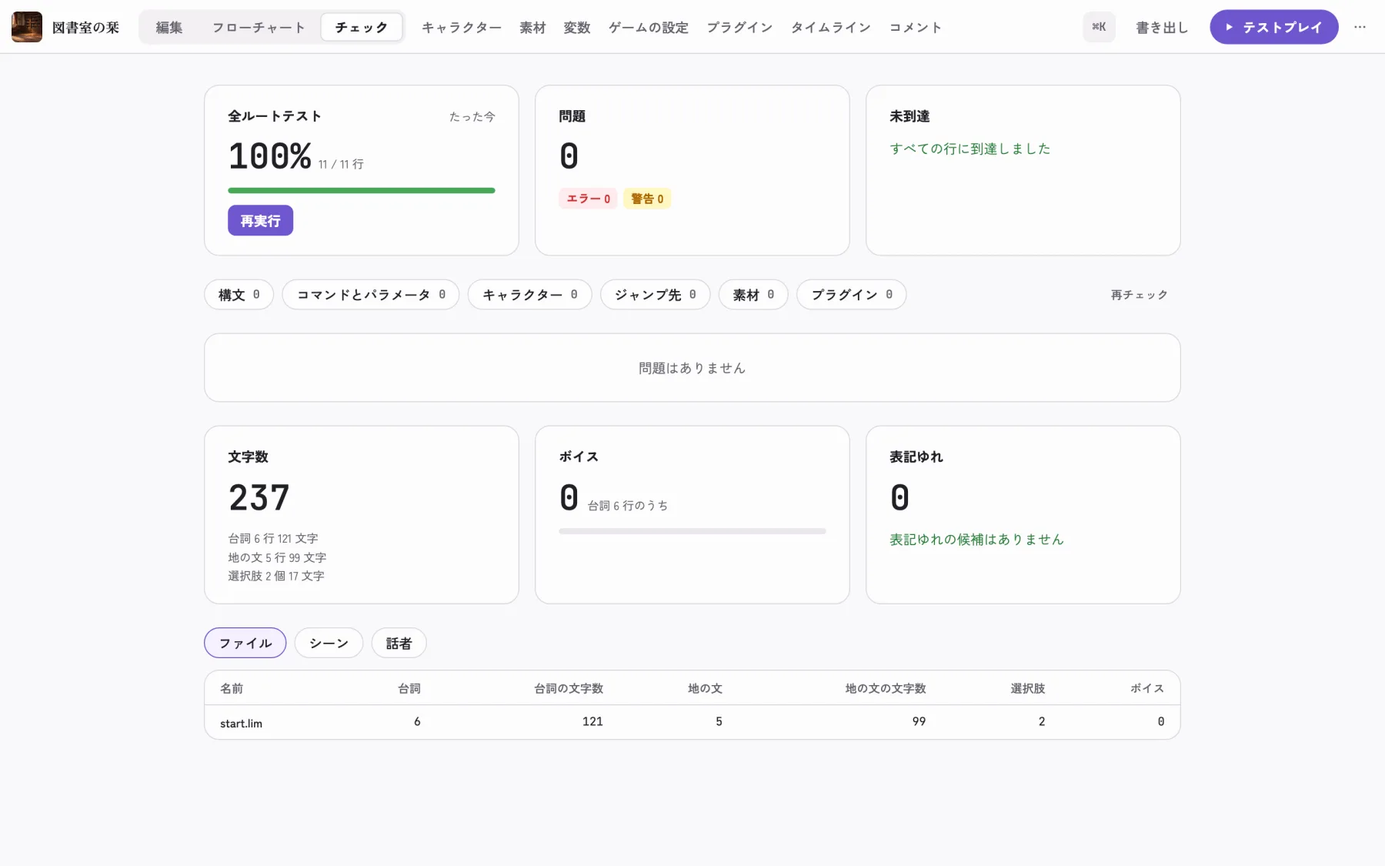Filter issues by コマンドとパラメータ
1385x866 pixels.
point(371,295)
